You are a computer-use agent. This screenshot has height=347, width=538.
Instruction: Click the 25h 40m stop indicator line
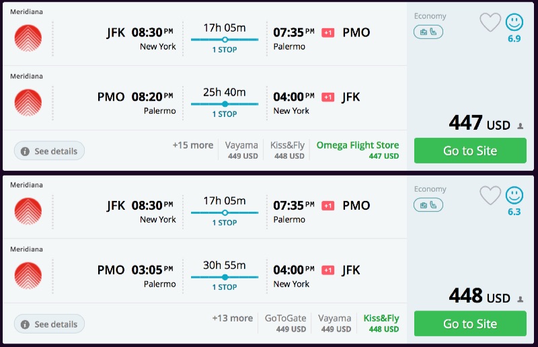225,104
